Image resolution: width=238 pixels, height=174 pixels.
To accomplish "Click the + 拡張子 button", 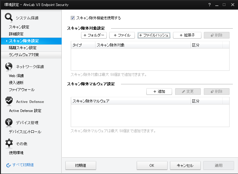I will coord(187,35).
